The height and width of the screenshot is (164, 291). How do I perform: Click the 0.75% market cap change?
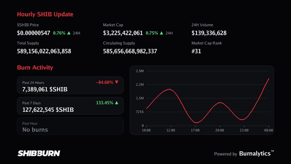point(152,33)
